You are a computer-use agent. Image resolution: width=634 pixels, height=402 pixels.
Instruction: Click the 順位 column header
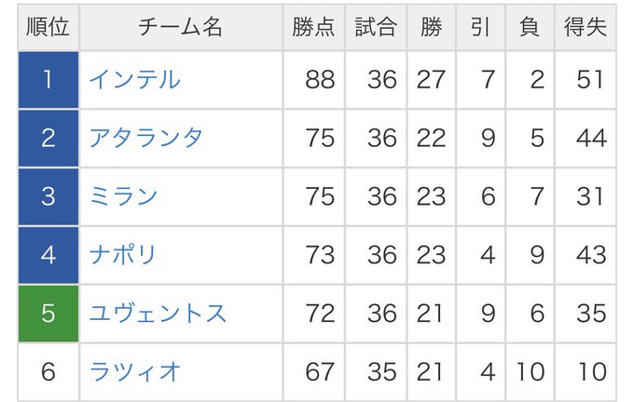click(48, 27)
